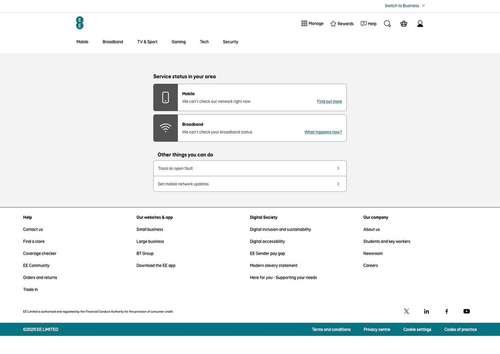The image size is (500, 354).
Task: Click the Find out more link
Action: click(x=329, y=101)
